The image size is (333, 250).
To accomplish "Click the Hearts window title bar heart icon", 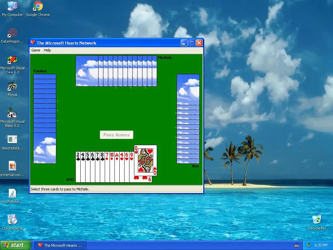I will (33, 43).
